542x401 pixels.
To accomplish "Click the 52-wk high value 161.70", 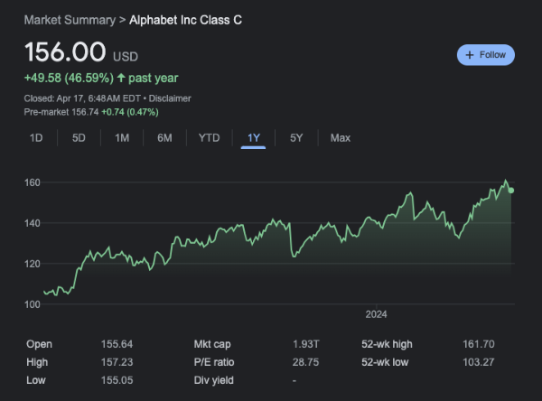I will click(x=479, y=344).
